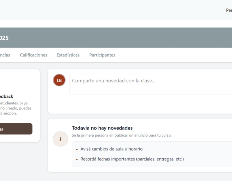Viewport: 232px width, 187px height.
Task: Click the 'Todavía no hay novedades' heading
Action: click(x=102, y=128)
